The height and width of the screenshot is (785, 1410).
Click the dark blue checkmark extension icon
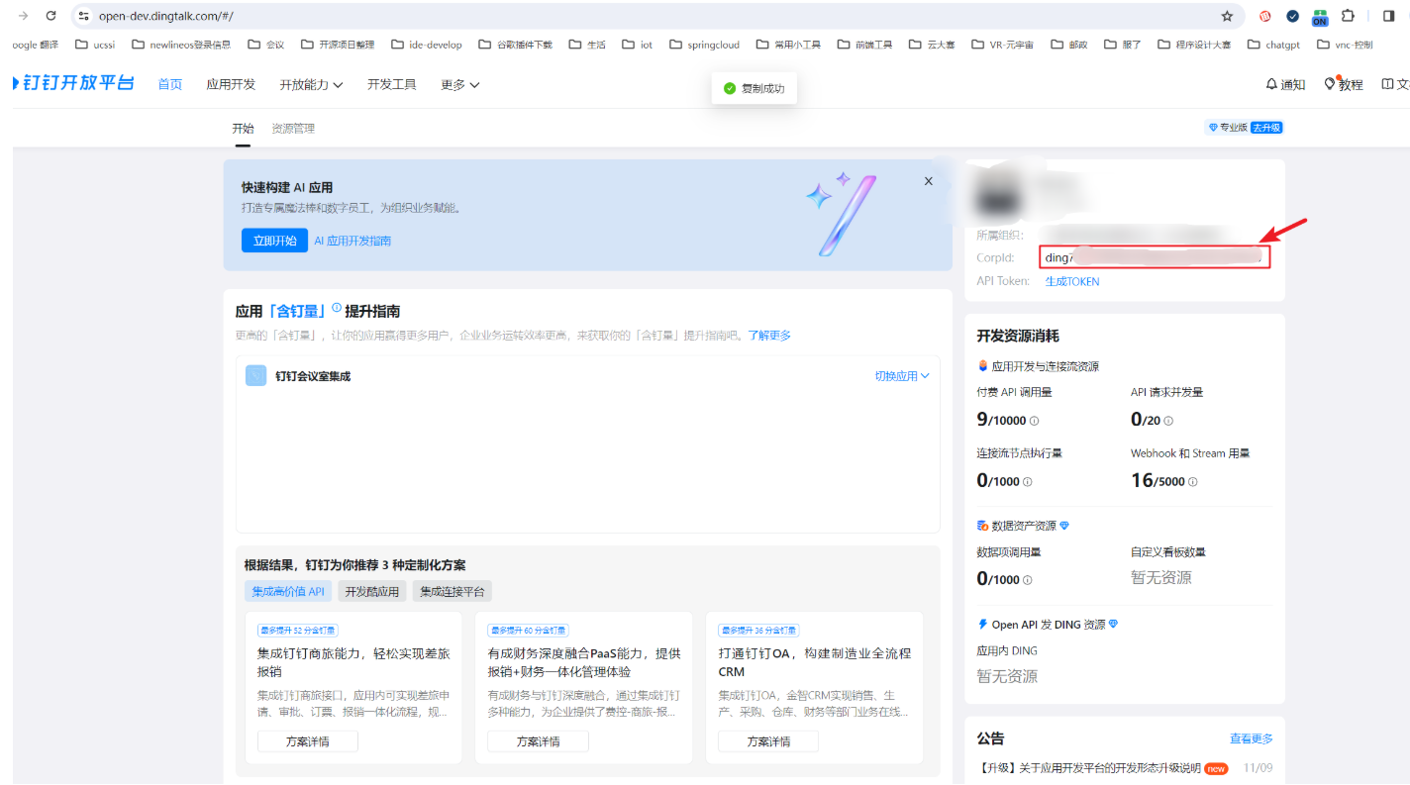pyautogui.click(x=1292, y=16)
